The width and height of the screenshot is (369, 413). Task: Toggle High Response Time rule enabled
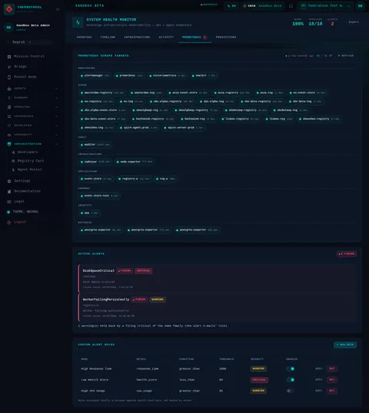click(291, 369)
